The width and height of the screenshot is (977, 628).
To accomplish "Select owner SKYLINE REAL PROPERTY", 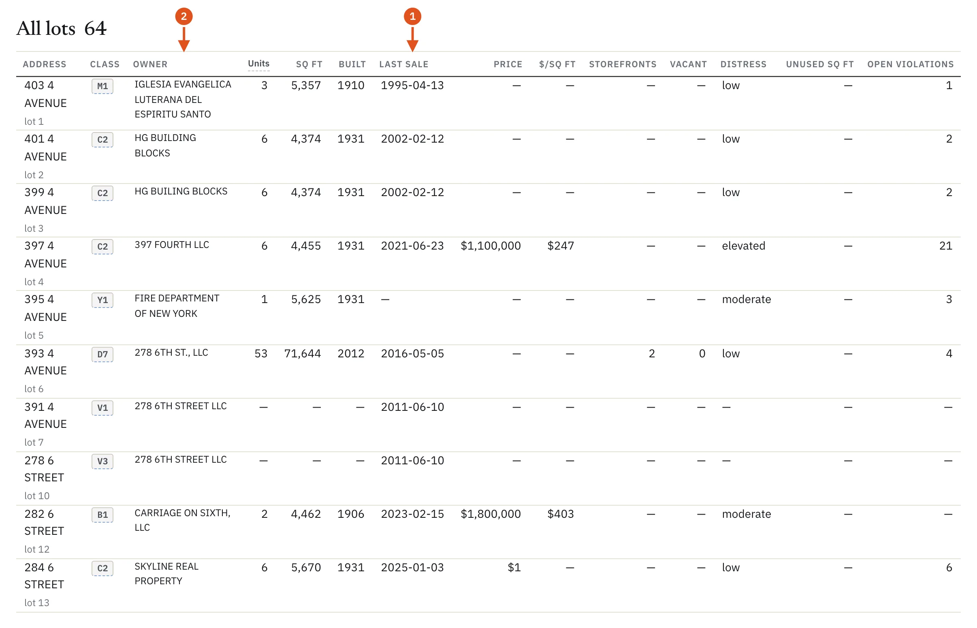I will 166,573.
